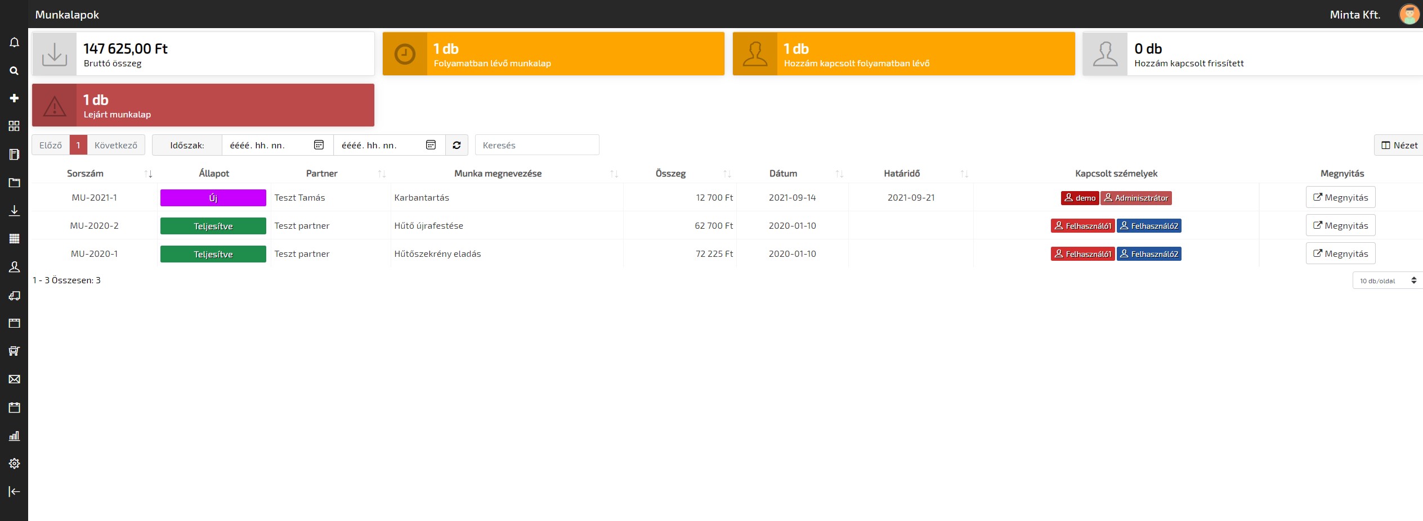Open the envelope mail icon in sidebar
This screenshot has height=521, width=1423.
pyautogui.click(x=14, y=379)
